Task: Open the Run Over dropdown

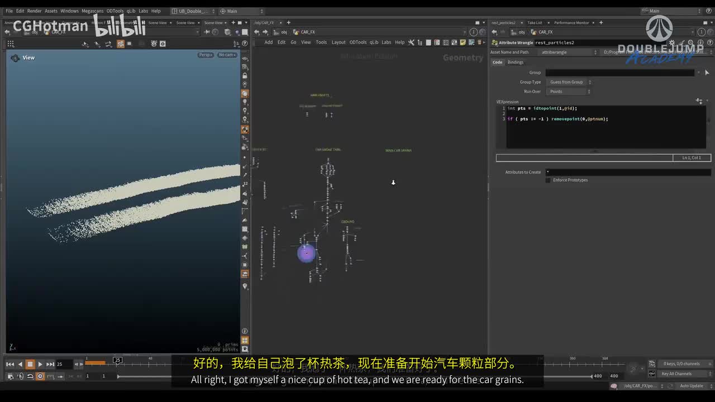Action: (569, 92)
